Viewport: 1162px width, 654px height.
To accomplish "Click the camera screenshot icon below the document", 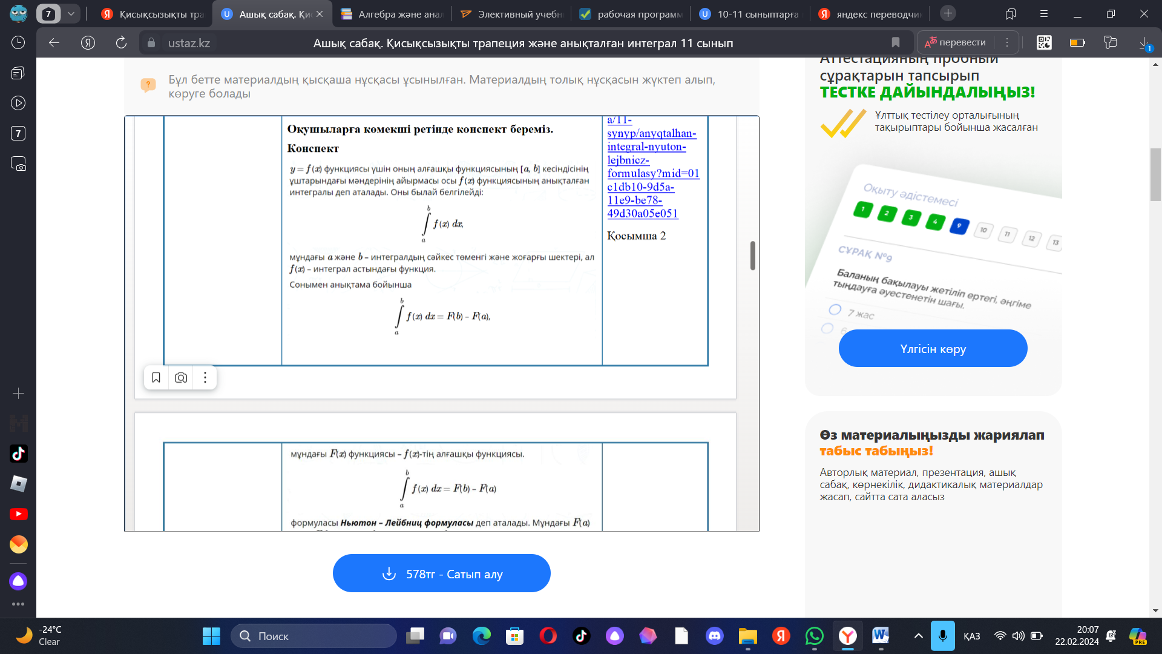I will tap(180, 378).
